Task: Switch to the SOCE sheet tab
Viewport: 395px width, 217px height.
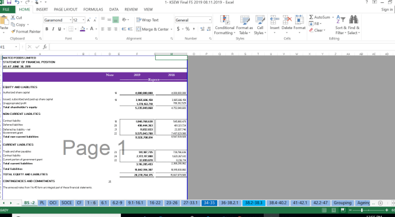Action: (66, 202)
